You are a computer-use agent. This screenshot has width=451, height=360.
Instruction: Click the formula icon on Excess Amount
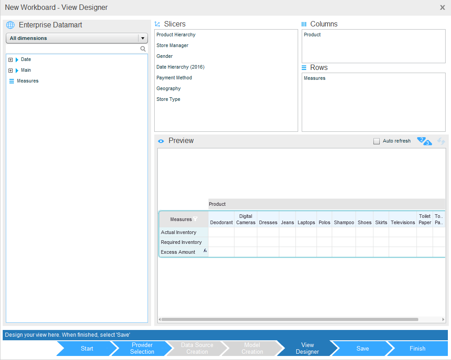point(205,251)
